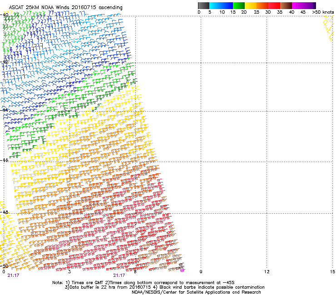Click the cyan 5-knot legend color
Screen dimensions: 336x295
(212, 5)
